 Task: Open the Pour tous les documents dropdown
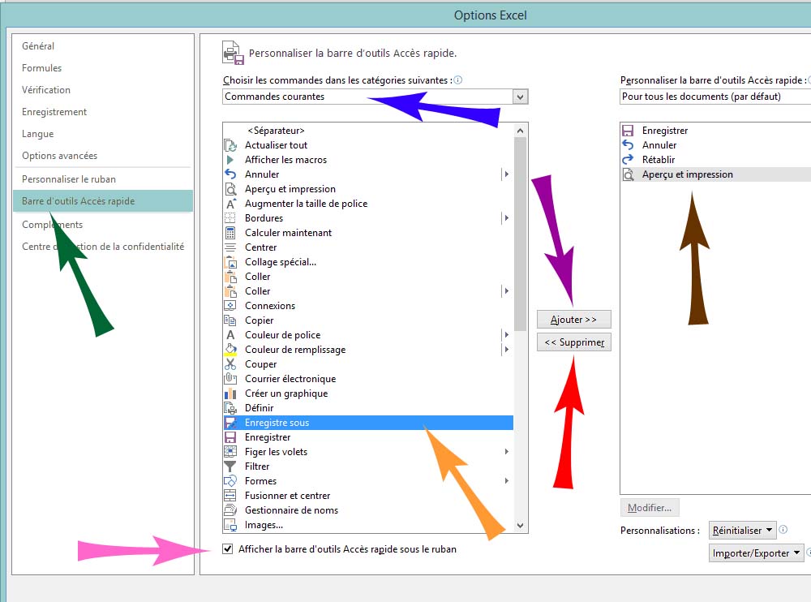[715, 97]
